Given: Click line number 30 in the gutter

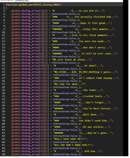Looking at the screenshot, I should [x=3, y=93].
